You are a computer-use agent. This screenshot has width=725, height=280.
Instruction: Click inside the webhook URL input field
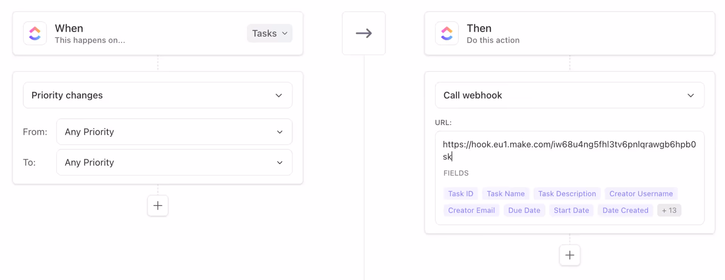click(x=569, y=150)
